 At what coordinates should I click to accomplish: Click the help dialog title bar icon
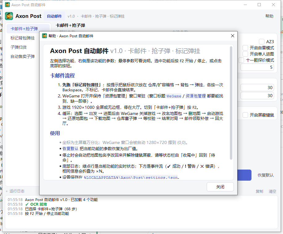(x=44, y=36)
